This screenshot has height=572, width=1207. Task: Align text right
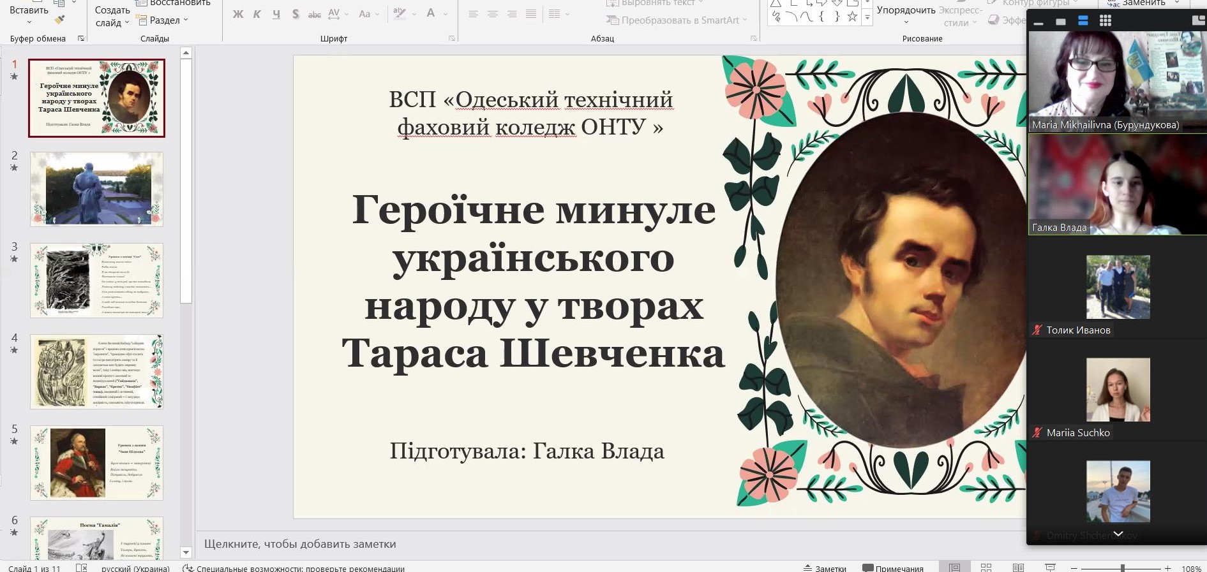[512, 14]
